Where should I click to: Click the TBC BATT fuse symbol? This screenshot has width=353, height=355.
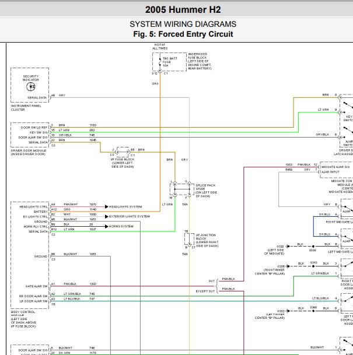160,62
